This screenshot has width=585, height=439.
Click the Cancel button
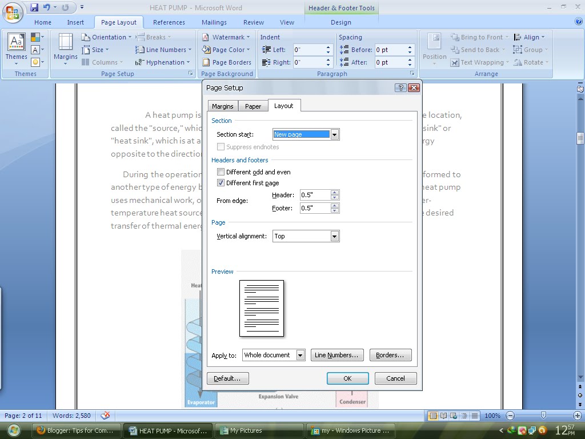coord(395,378)
